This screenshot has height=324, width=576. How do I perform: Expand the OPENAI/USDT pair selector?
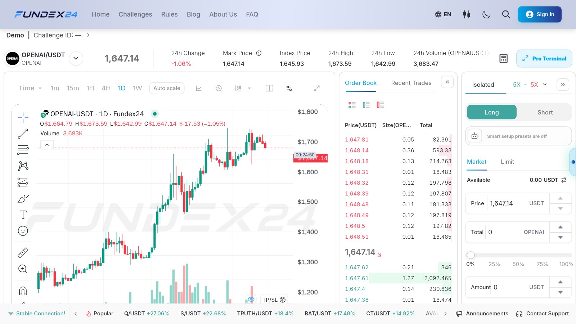point(76,58)
